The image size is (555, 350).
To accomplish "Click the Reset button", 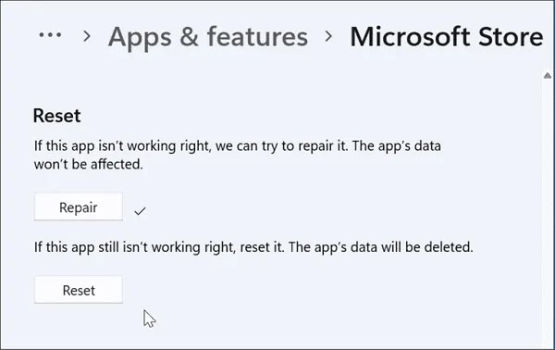I will 79,290.
